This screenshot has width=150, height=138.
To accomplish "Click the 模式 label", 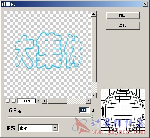I will point(10,128).
